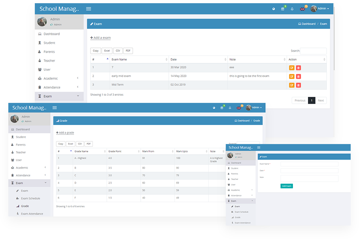This screenshot has width=359, height=239.
Task: Focus Note field in Add Exam form
Action: click(309, 178)
